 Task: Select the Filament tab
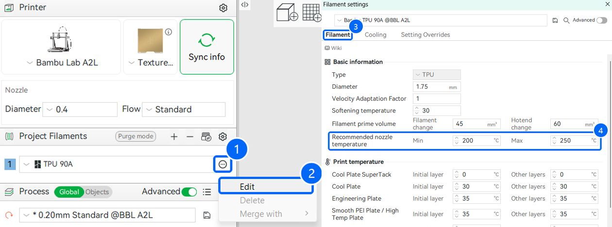pyautogui.click(x=338, y=35)
